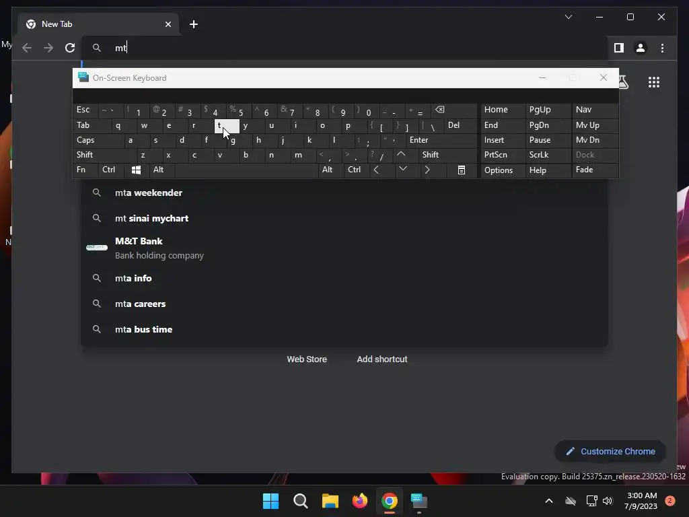Open On-Screen Keyboard taskbar icon
689x517 pixels.
pos(419,501)
